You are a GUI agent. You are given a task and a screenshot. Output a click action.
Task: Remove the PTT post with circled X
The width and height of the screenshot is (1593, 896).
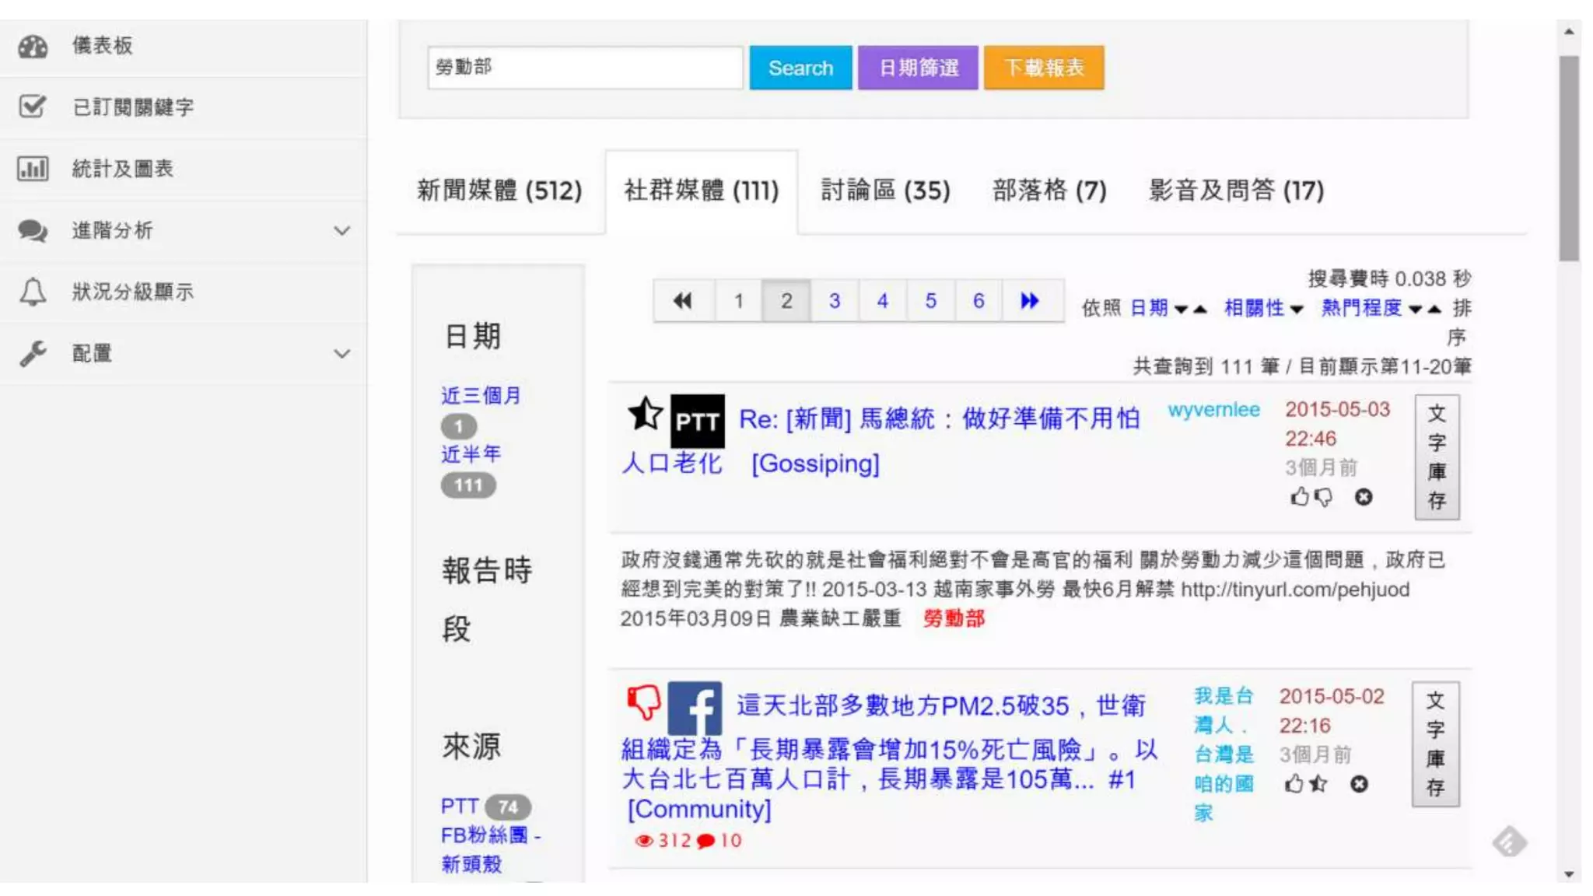coord(1363,497)
